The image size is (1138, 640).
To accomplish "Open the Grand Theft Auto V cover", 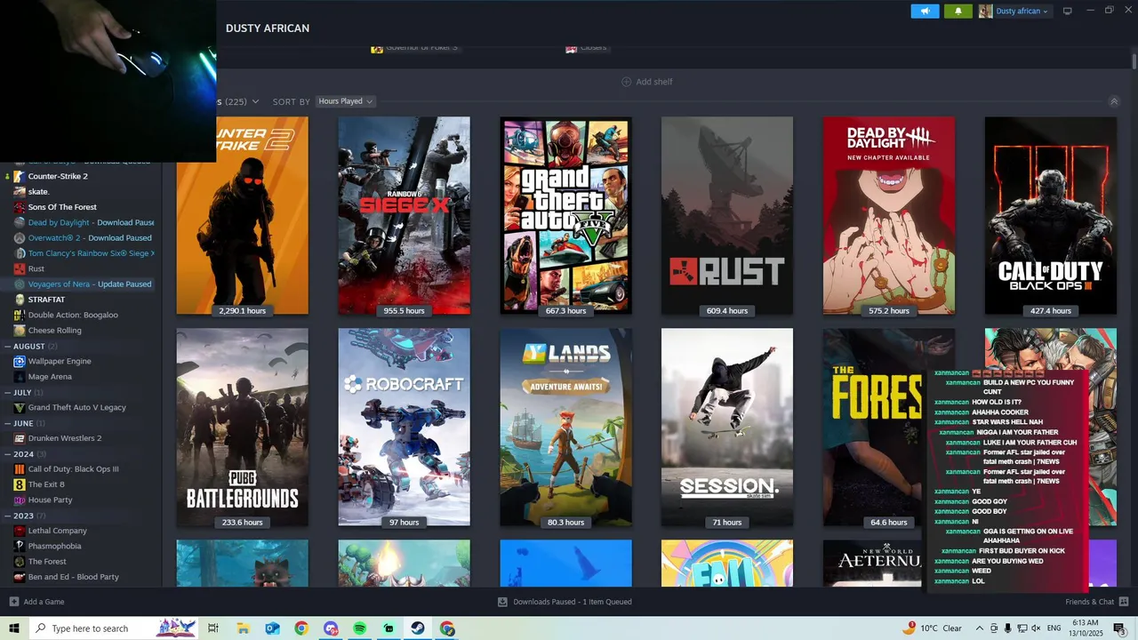I will pyautogui.click(x=565, y=216).
